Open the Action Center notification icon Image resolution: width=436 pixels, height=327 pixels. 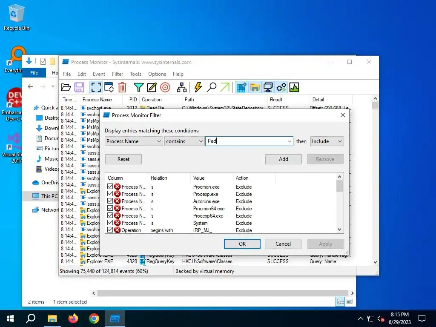[422, 318]
